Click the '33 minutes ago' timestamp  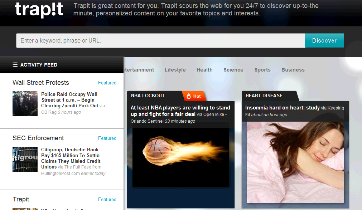pyautogui.click(x=180, y=121)
